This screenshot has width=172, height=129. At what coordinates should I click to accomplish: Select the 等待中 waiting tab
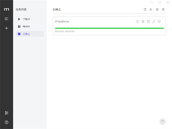pyautogui.click(x=30, y=26)
